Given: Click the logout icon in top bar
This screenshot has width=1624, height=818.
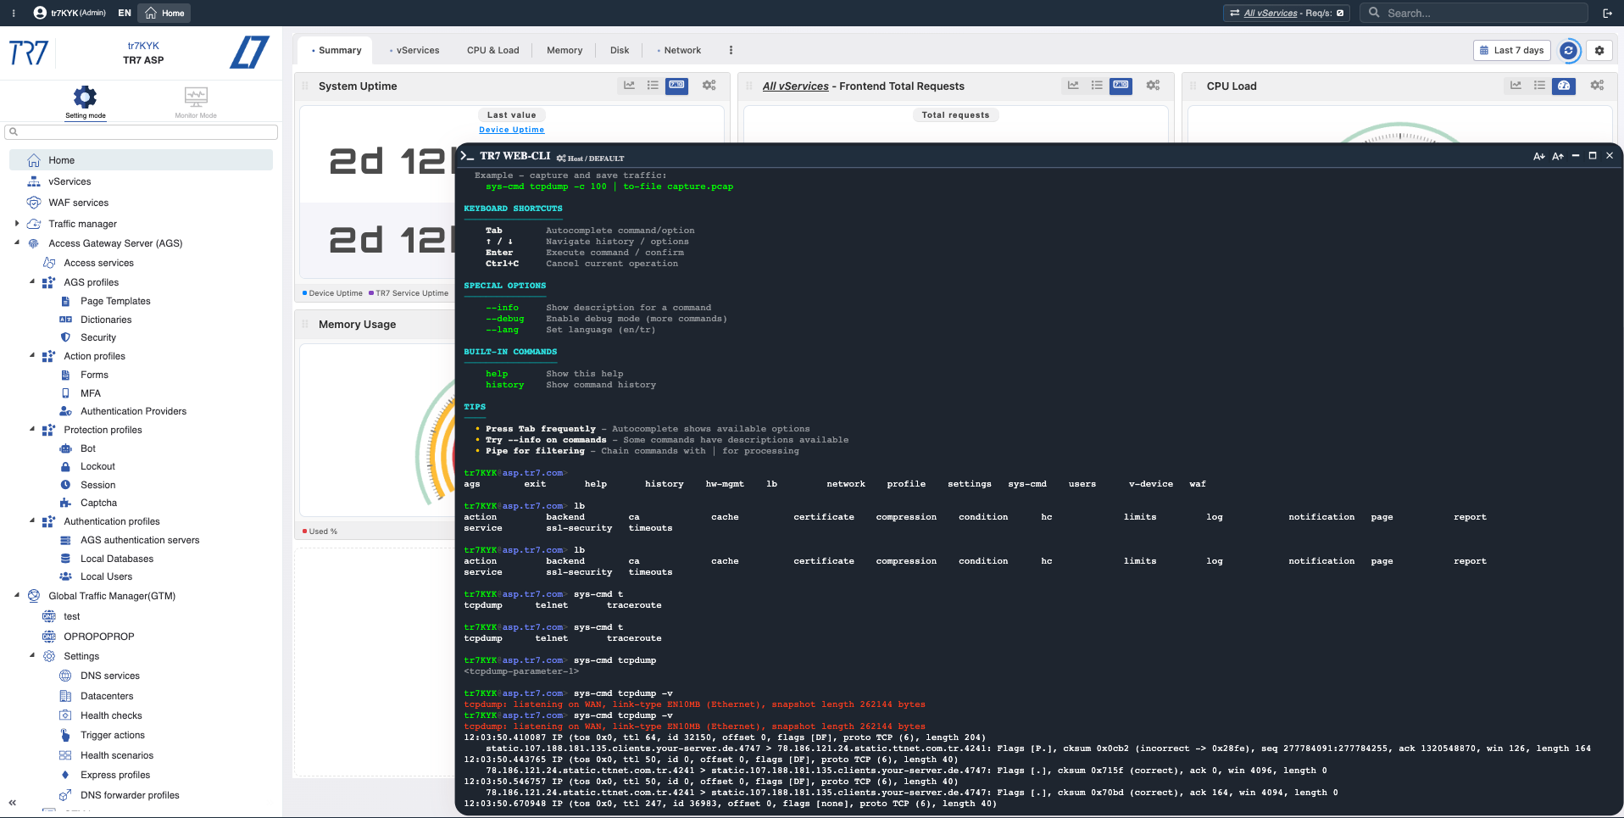Looking at the screenshot, I should click(x=1607, y=13).
